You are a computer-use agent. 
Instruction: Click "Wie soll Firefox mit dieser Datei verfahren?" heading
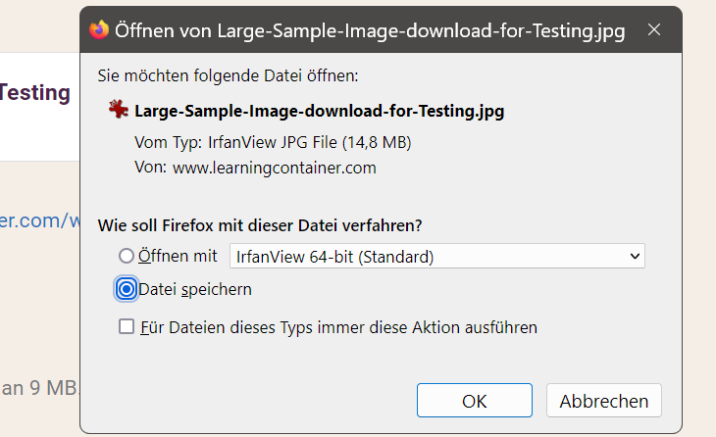click(260, 224)
